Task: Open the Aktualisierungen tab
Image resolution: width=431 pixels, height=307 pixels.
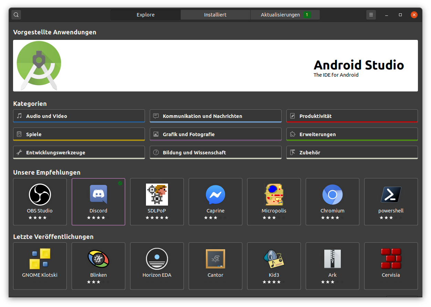Action: tap(285, 15)
